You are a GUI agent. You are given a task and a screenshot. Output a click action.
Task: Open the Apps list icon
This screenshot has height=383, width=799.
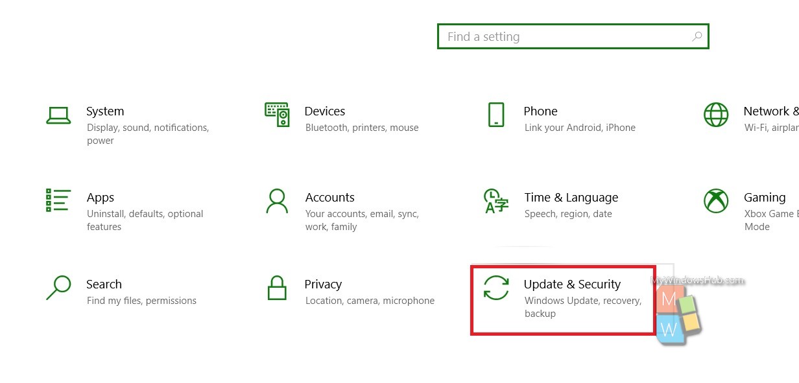[x=58, y=200]
